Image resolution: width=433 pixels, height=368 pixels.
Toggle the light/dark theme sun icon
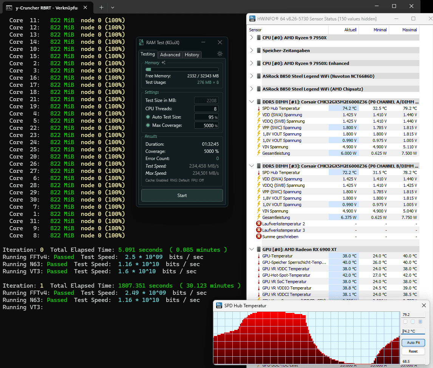pyautogui.click(x=220, y=54)
